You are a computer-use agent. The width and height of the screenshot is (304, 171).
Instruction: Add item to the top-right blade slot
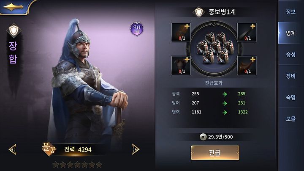(247, 33)
